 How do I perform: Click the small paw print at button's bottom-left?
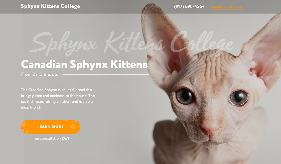point(28,132)
